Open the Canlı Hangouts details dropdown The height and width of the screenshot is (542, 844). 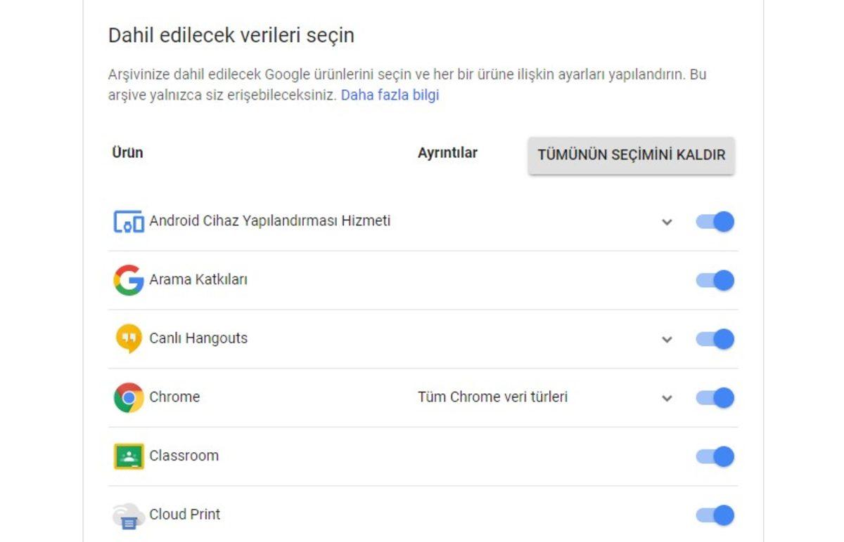(x=665, y=338)
